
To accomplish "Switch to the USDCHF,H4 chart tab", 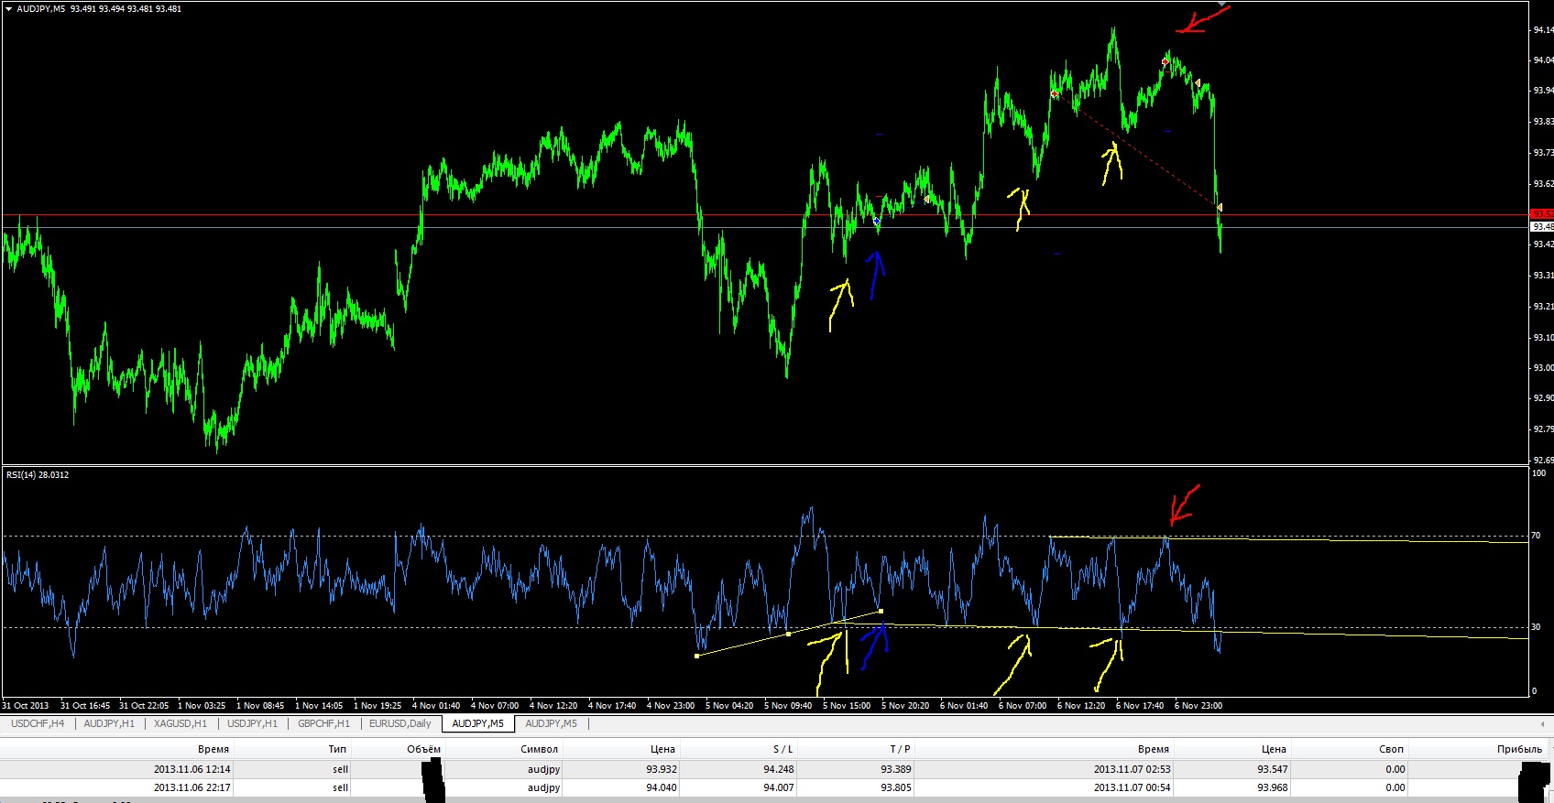I will tap(38, 723).
